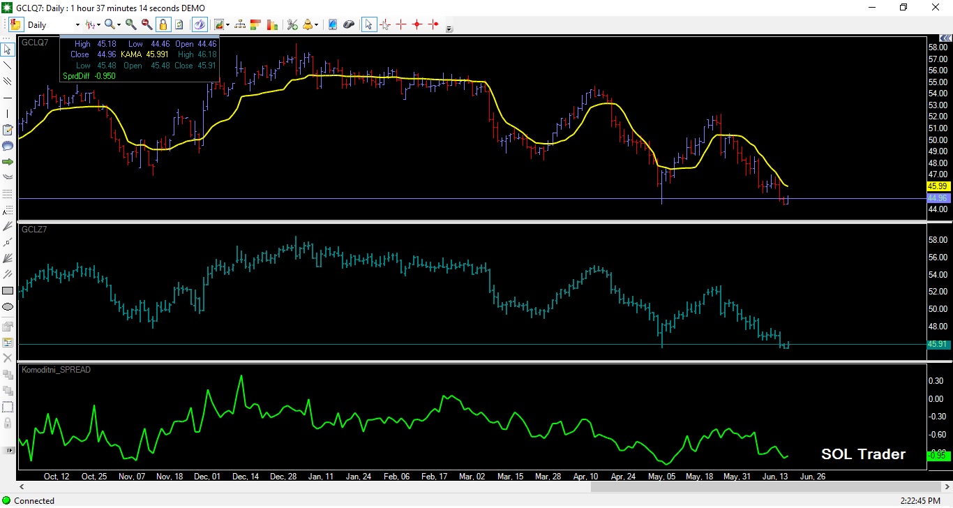Click the zoom out icon
Image resolution: width=953 pixels, height=508 pixels.
147,24
